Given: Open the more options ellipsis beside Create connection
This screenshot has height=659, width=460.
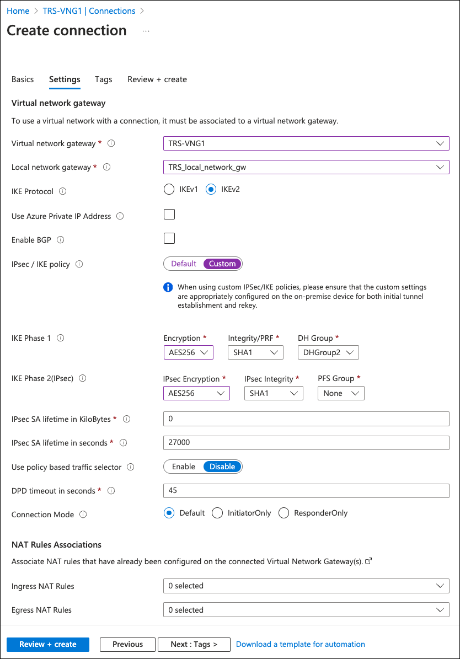Looking at the screenshot, I should pyautogui.click(x=146, y=31).
